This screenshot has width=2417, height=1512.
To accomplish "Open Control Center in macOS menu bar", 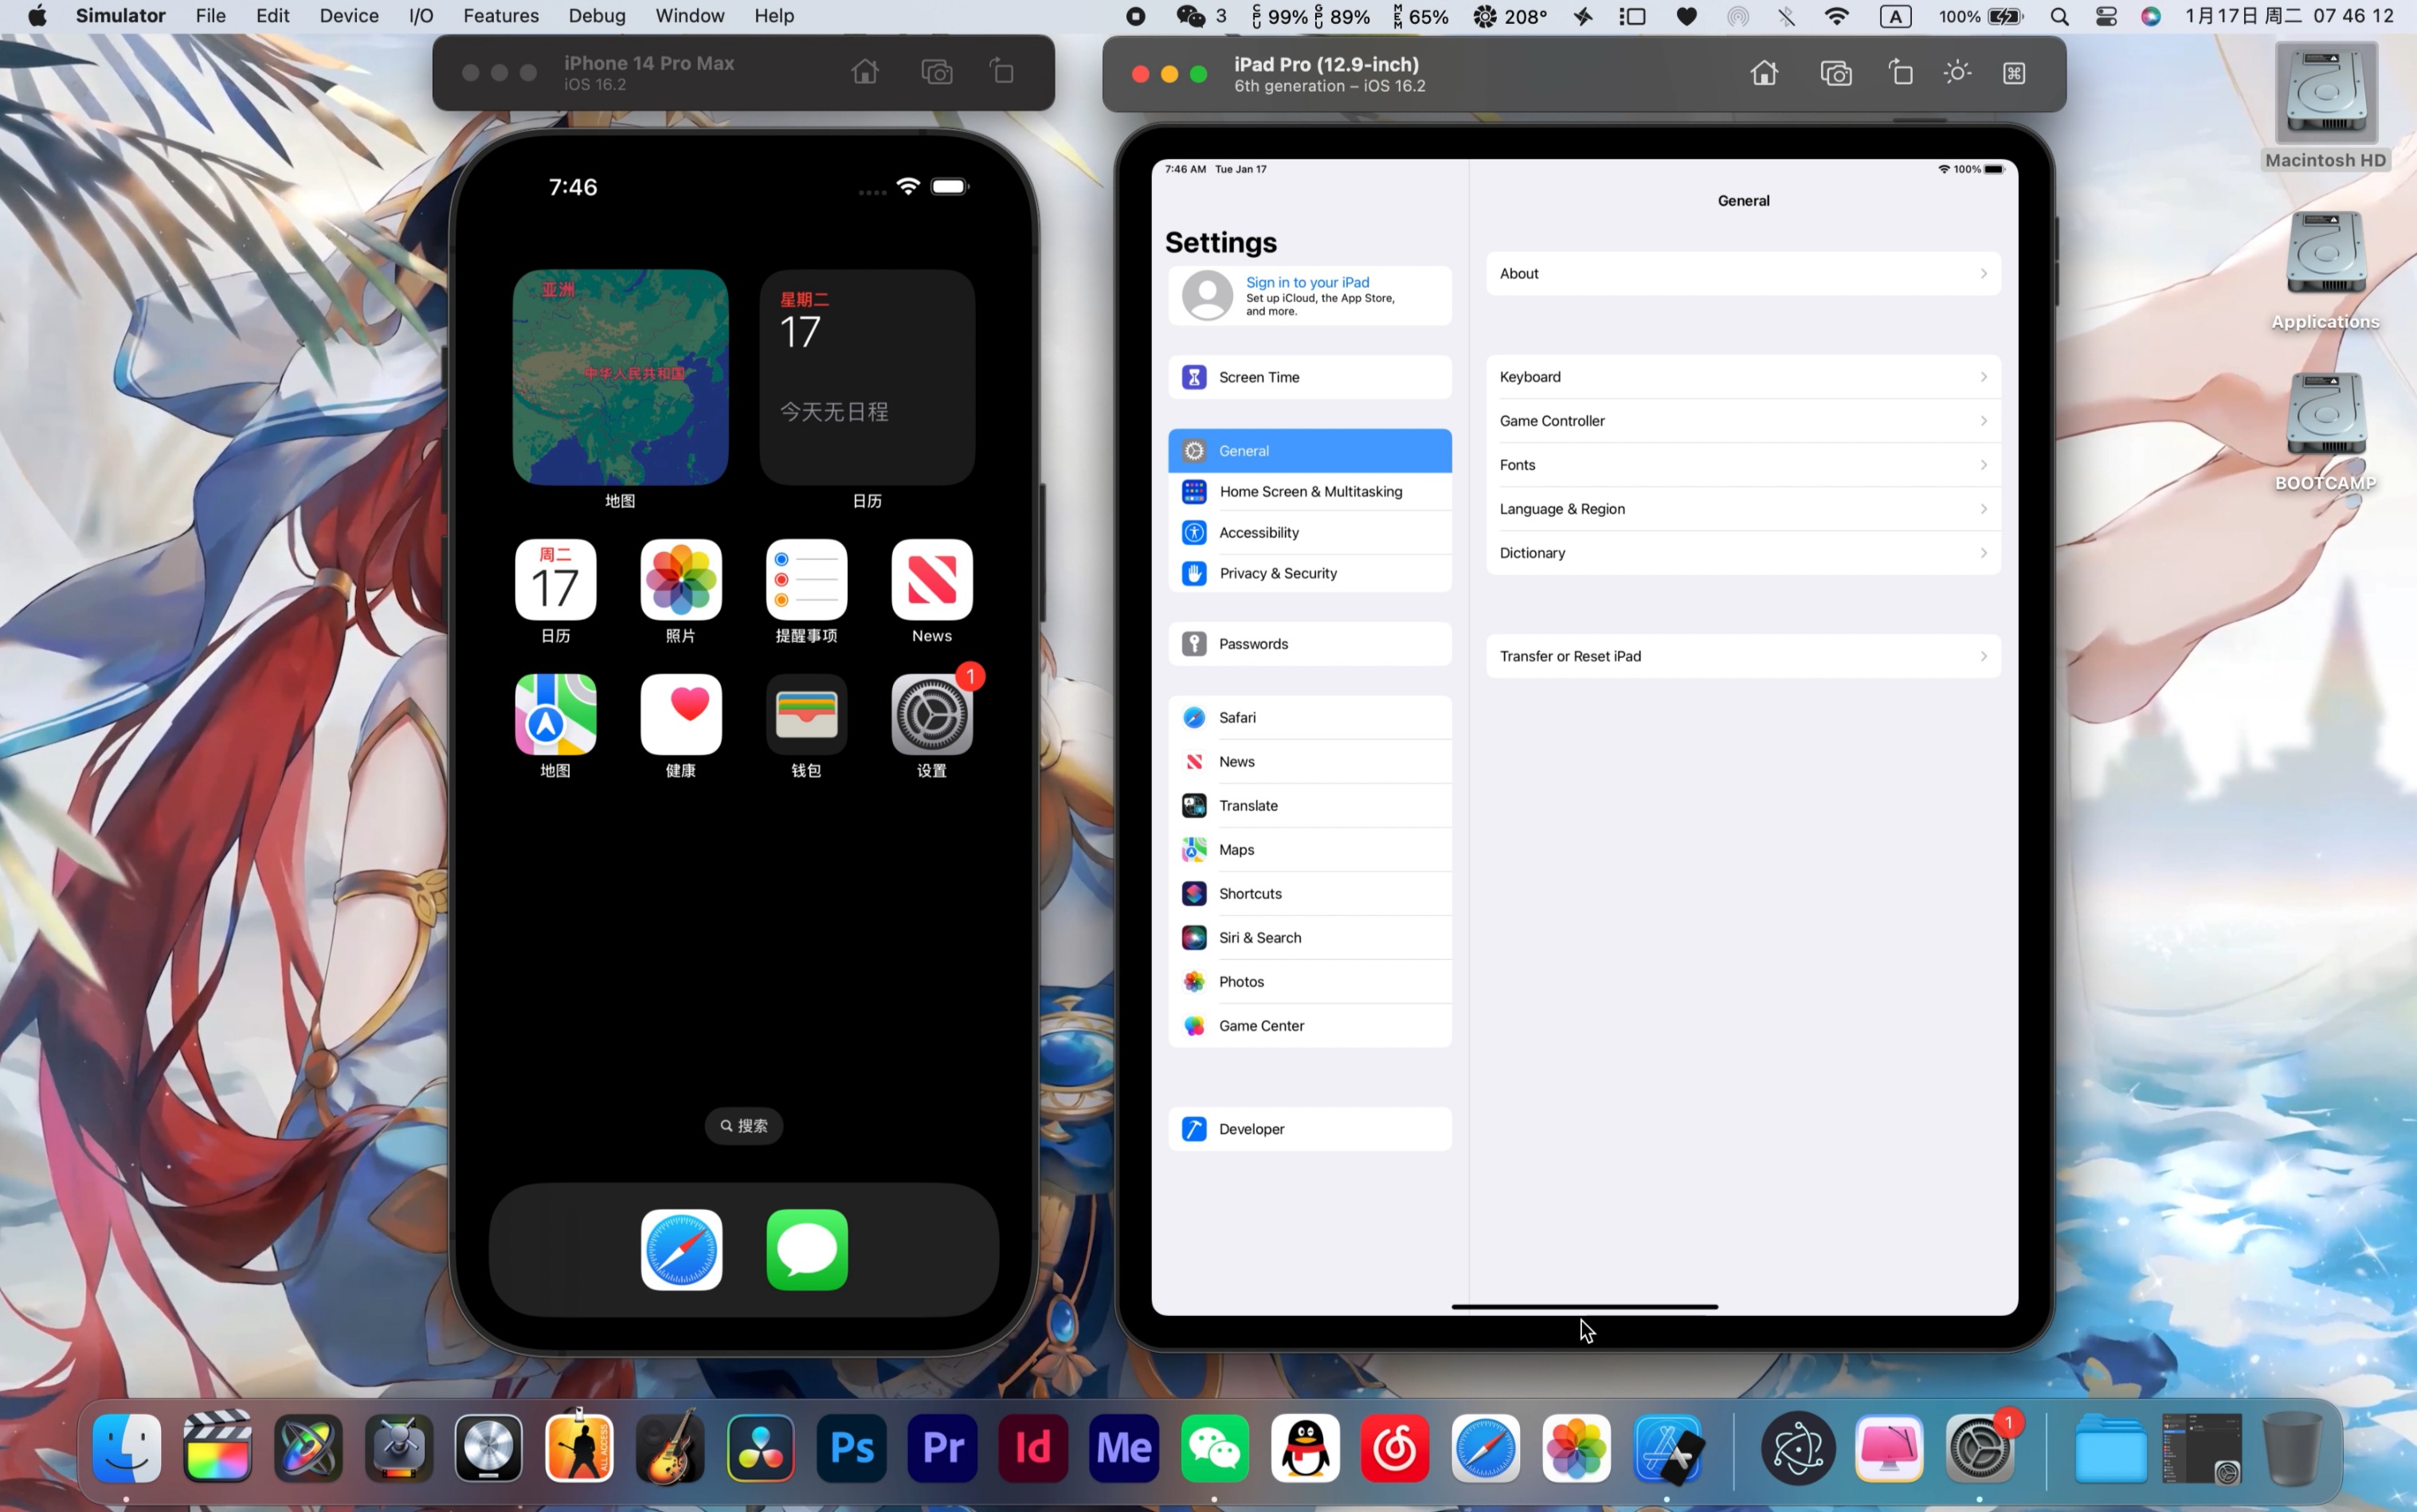I will click(x=2106, y=16).
